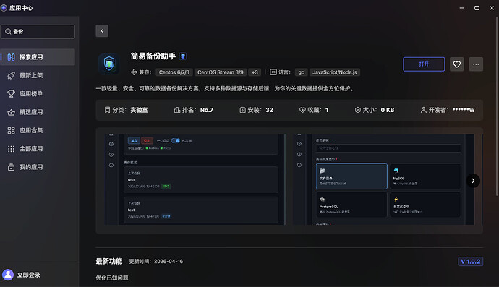Click the go language tag
Screen dimensions: 499x287
point(301,72)
